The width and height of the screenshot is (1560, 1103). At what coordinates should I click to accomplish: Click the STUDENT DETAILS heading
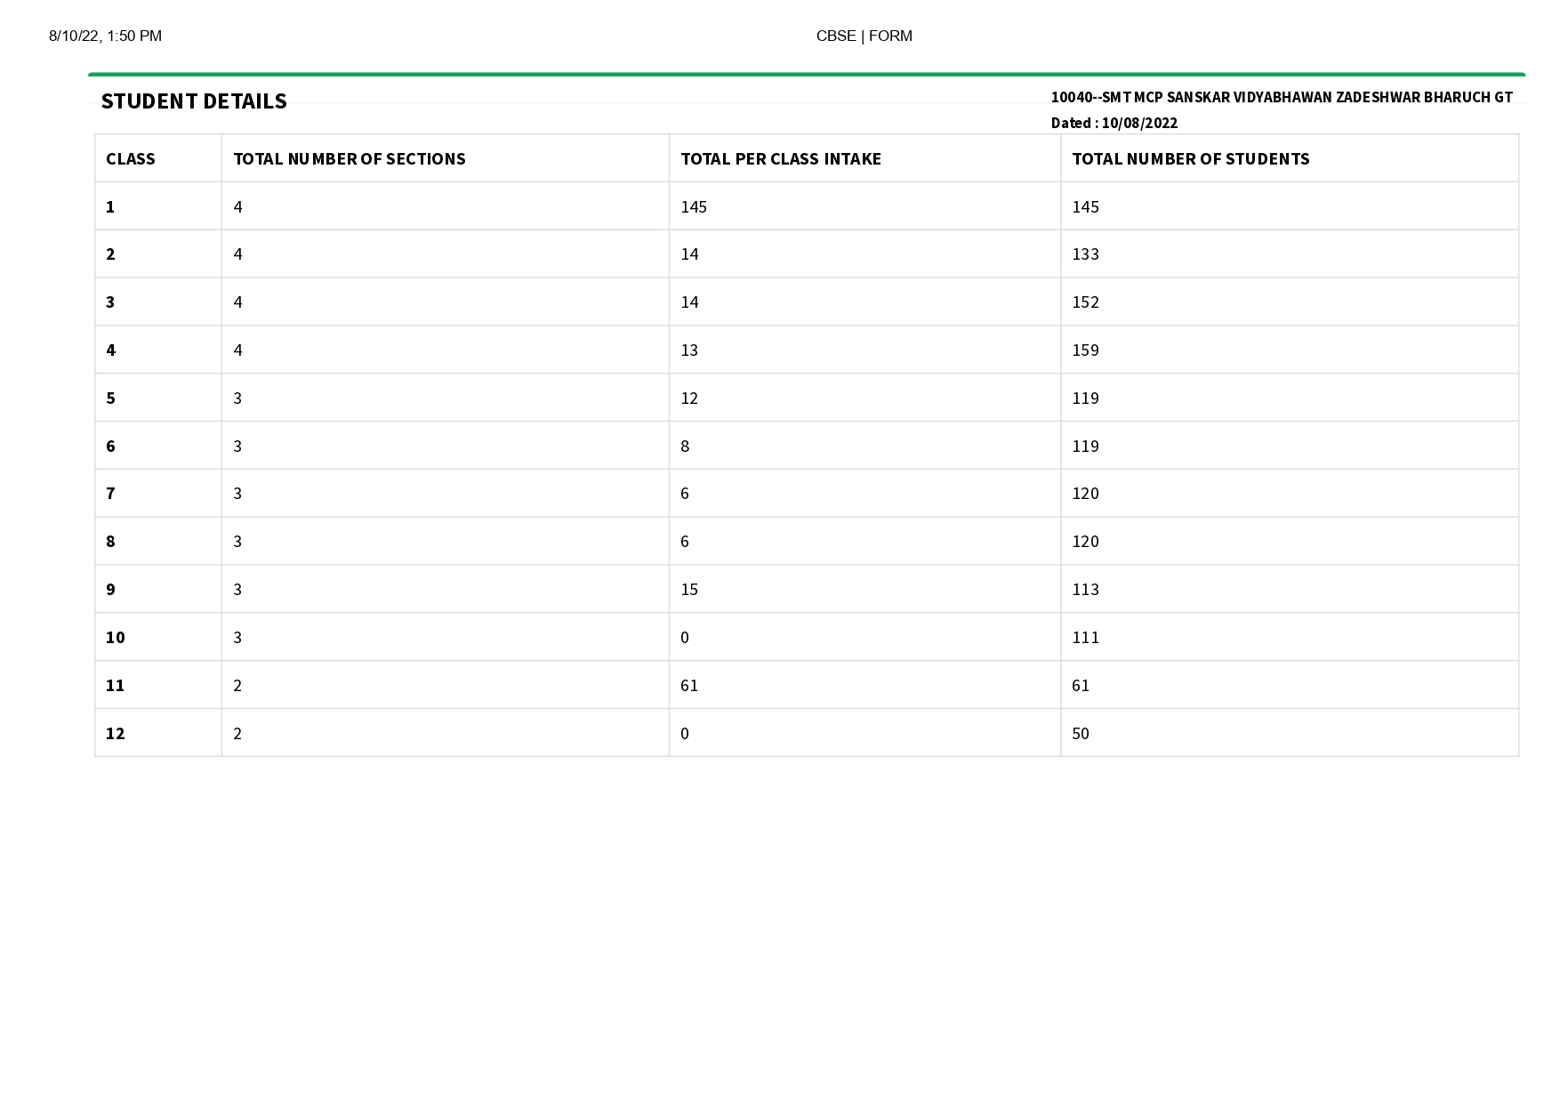click(x=194, y=101)
